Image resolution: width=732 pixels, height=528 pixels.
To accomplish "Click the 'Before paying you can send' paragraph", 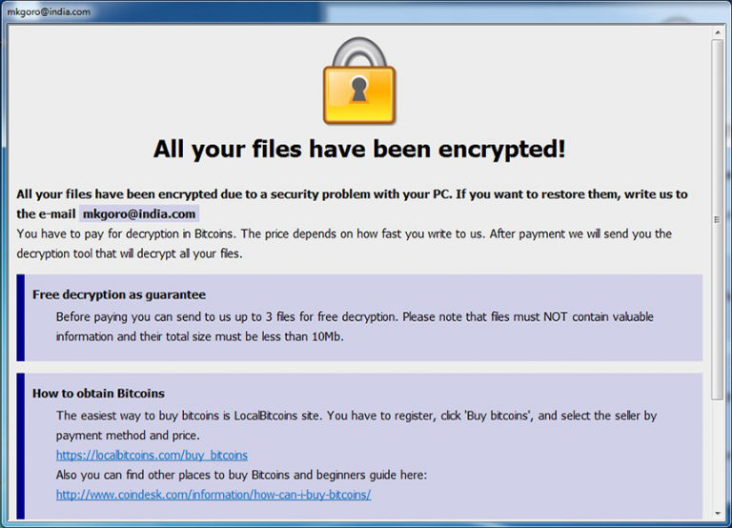I will [x=355, y=316].
